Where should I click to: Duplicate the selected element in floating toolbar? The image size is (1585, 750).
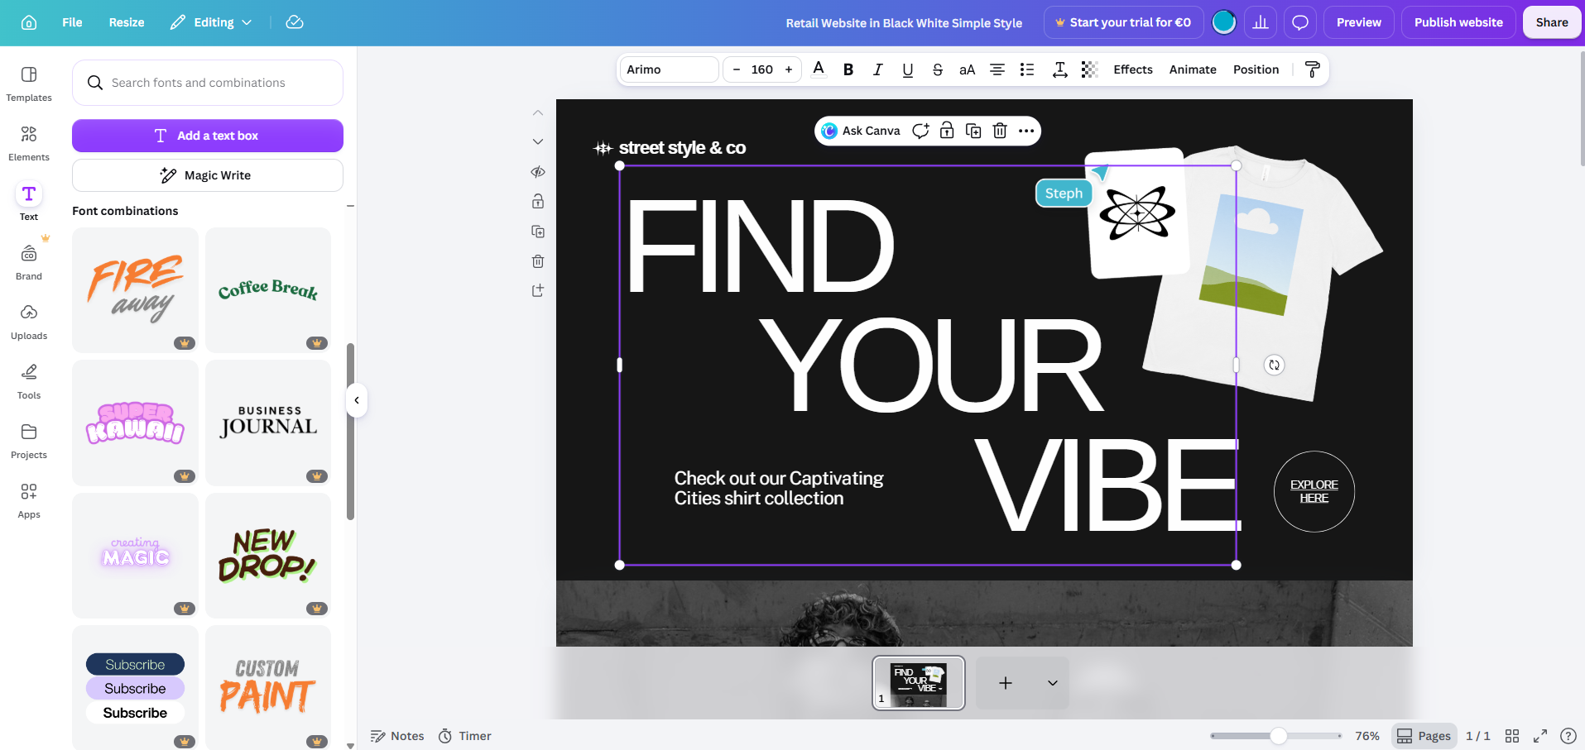[x=973, y=131]
